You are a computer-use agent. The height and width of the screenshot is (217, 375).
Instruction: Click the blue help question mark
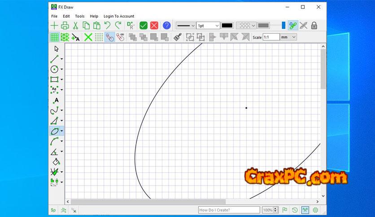[x=166, y=26]
